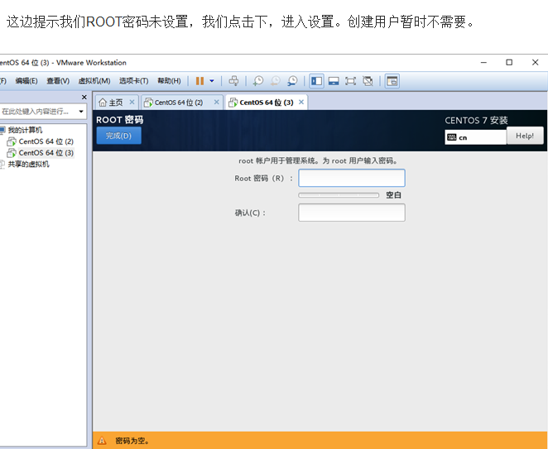Click the Send Ctrl+Alt+Del toolbar icon
Screen dimensions: 548x449
click(233, 81)
